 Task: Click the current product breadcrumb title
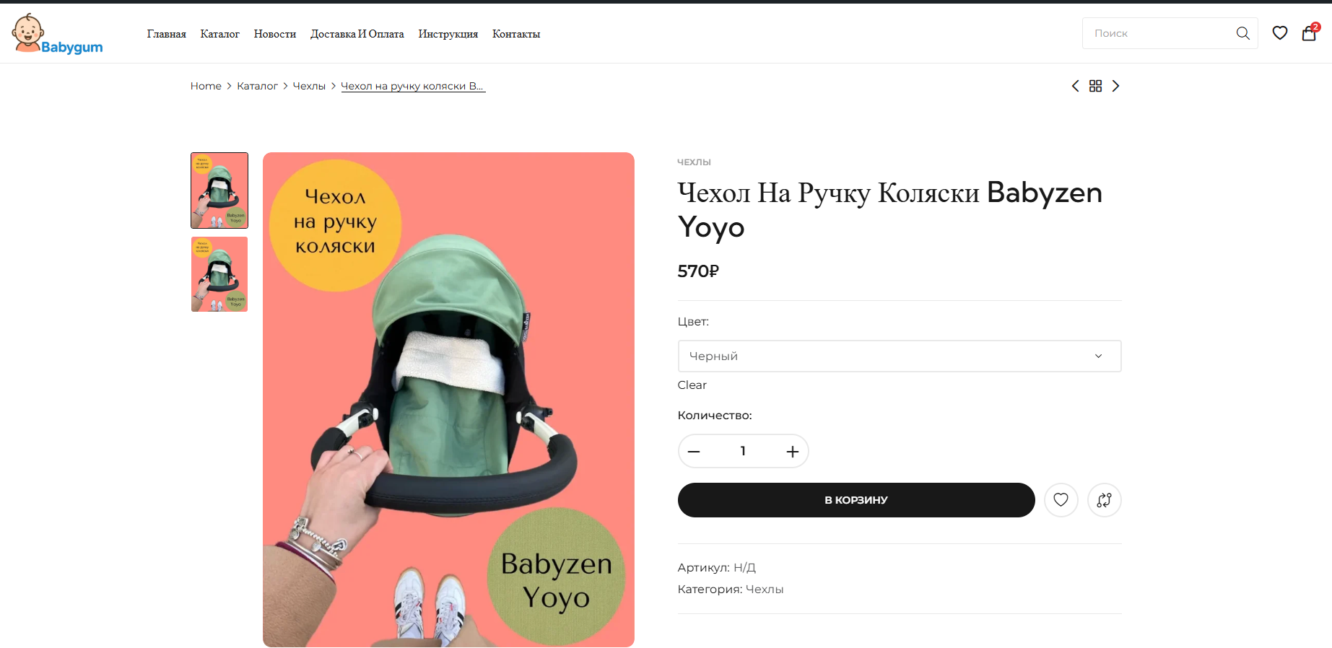(412, 86)
